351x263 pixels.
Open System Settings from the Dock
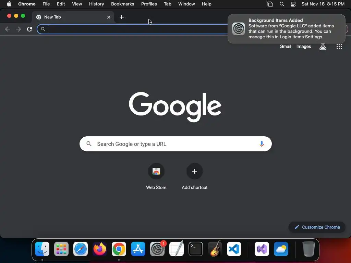tap(157, 249)
